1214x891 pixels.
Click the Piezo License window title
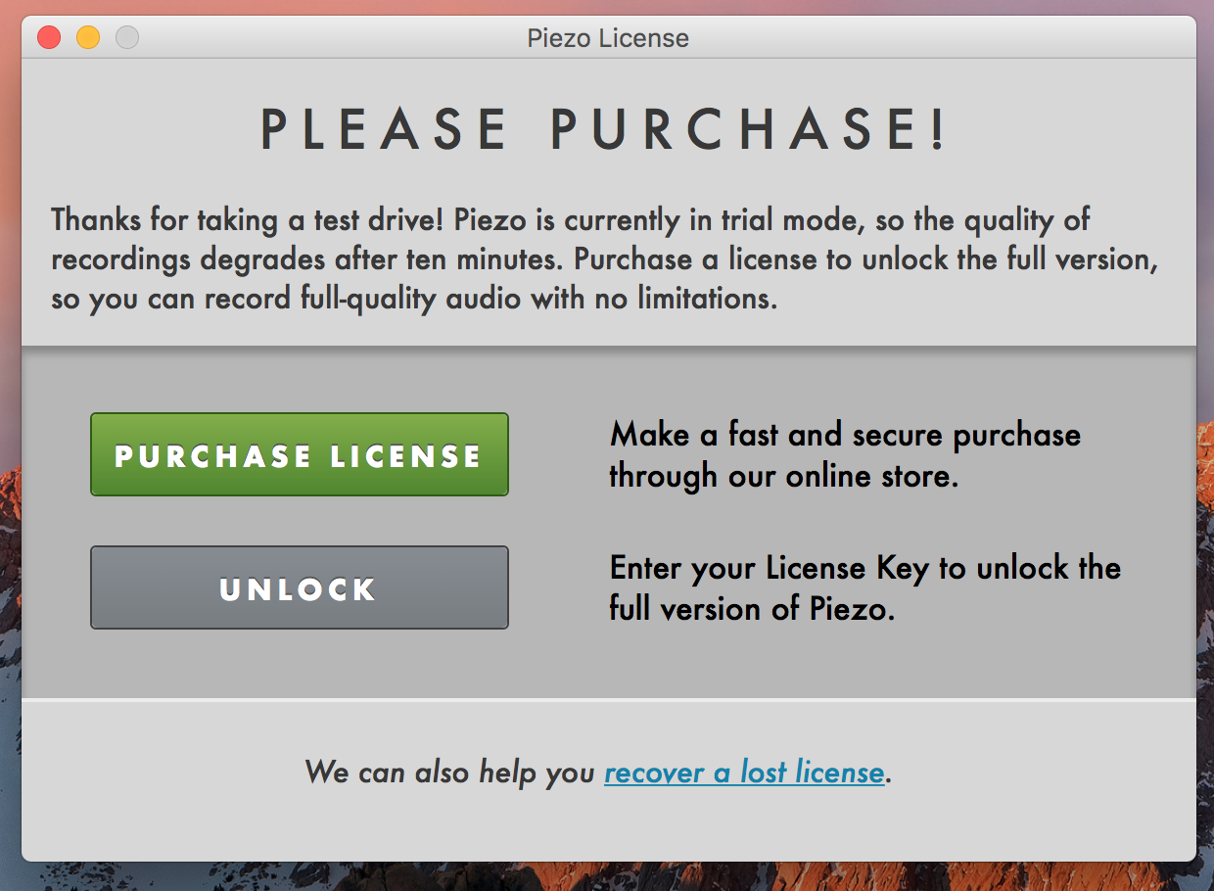click(x=608, y=38)
